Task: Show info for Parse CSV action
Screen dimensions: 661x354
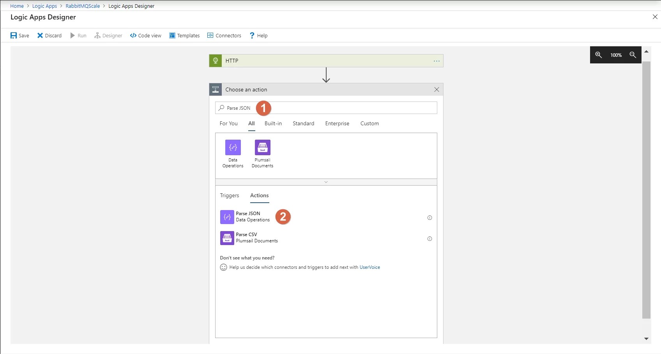Action: coord(429,239)
